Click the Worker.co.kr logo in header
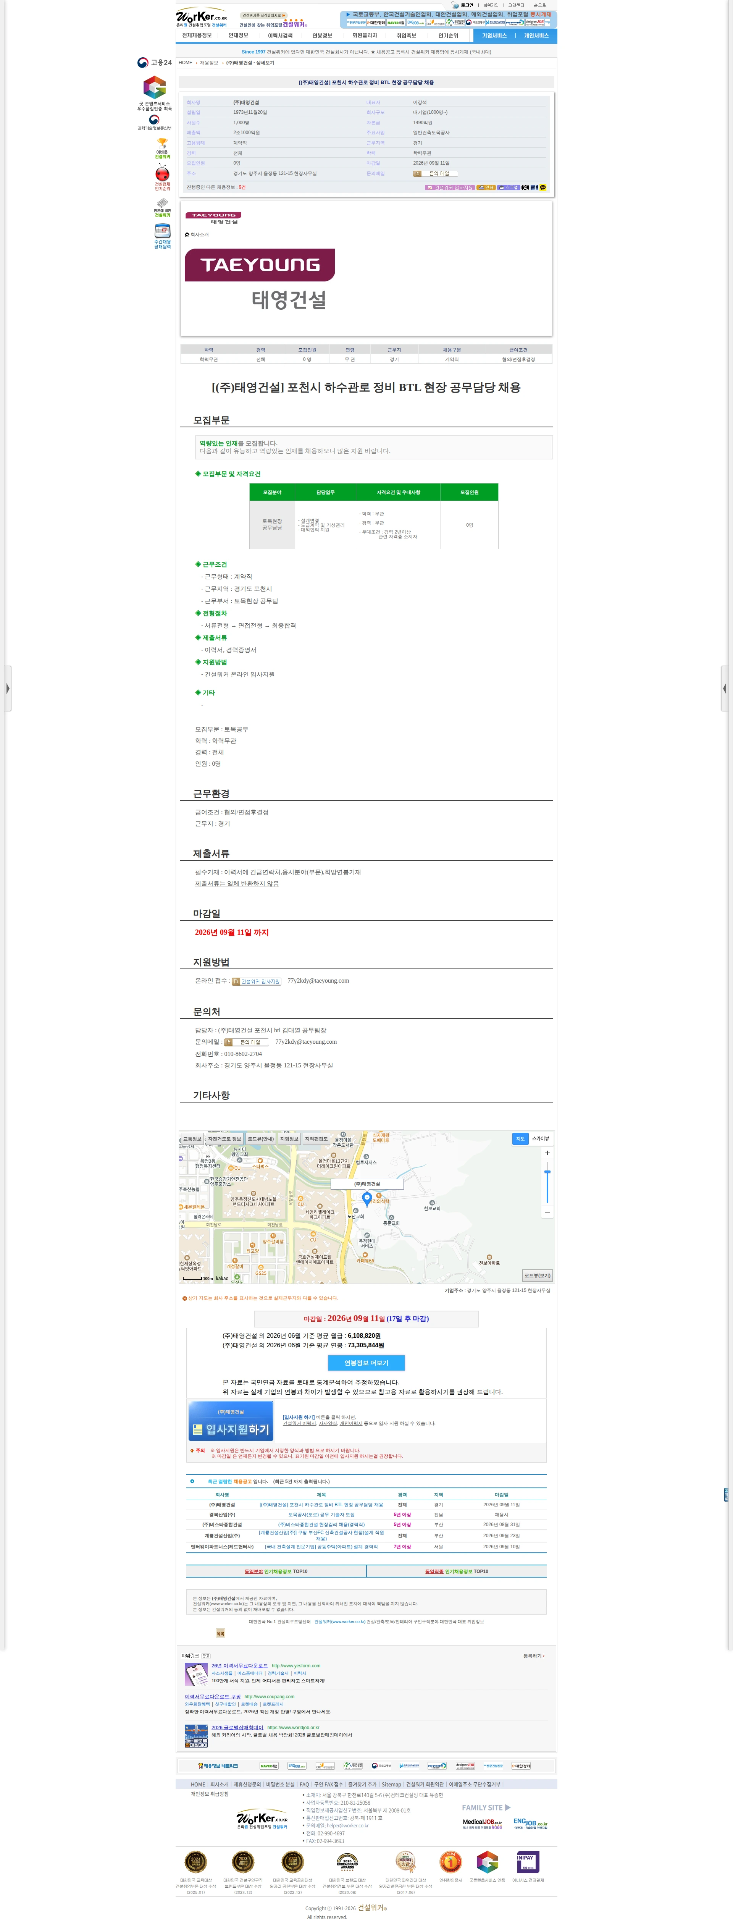This screenshot has width=733, height=1919. (x=201, y=17)
